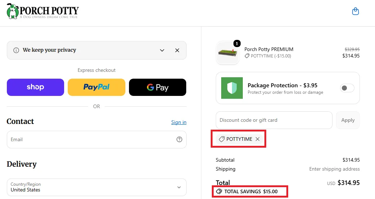Pay with Shop express checkout
375x199 pixels.
point(35,87)
